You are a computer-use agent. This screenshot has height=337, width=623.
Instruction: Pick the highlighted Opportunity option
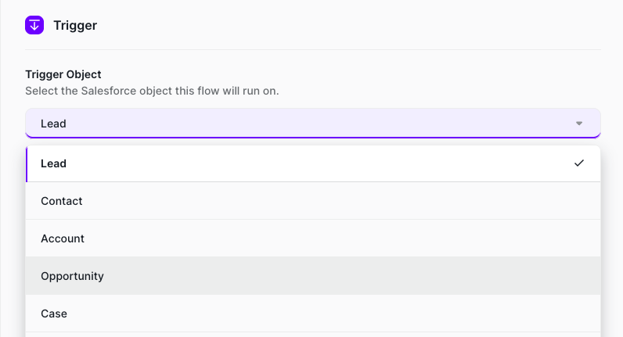click(72, 276)
